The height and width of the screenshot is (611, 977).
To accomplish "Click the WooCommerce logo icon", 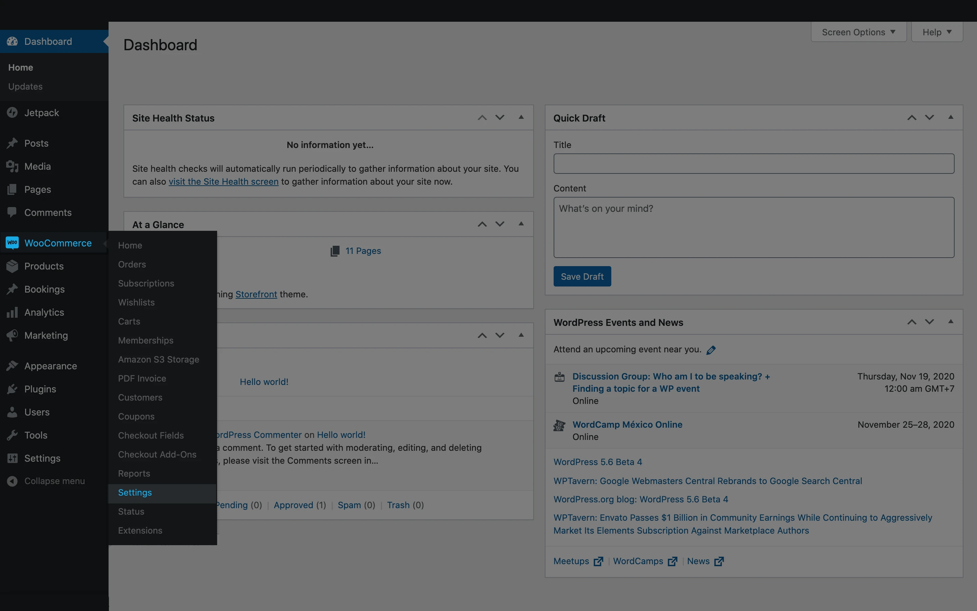I will pyautogui.click(x=12, y=243).
